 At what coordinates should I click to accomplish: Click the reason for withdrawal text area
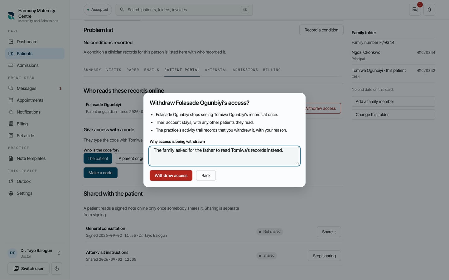point(224,156)
